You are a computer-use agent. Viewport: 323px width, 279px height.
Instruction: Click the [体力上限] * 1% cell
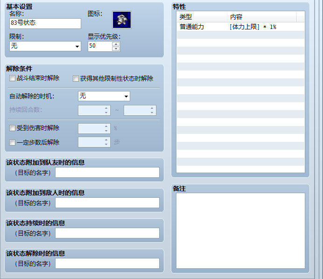point(253,27)
